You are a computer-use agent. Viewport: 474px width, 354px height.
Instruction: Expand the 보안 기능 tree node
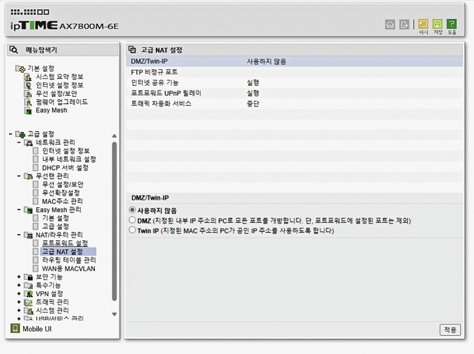(x=19, y=277)
